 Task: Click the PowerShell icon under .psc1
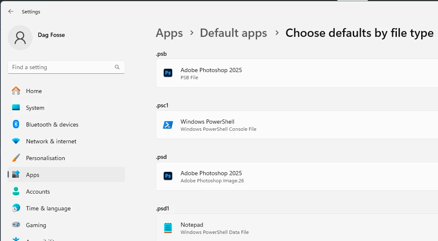tap(168, 124)
